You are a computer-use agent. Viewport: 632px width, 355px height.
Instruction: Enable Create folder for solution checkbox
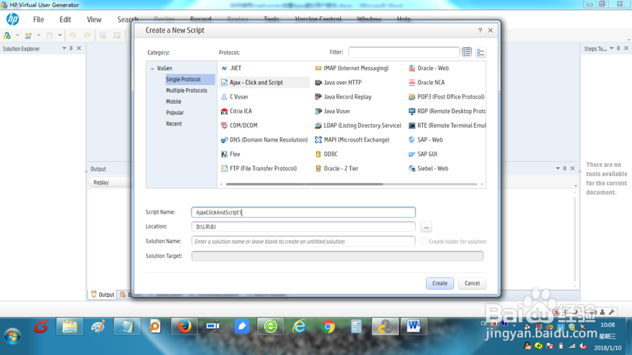click(x=423, y=241)
